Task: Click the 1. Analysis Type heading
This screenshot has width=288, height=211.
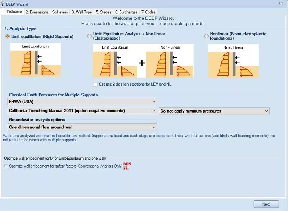Action: tap(20, 28)
